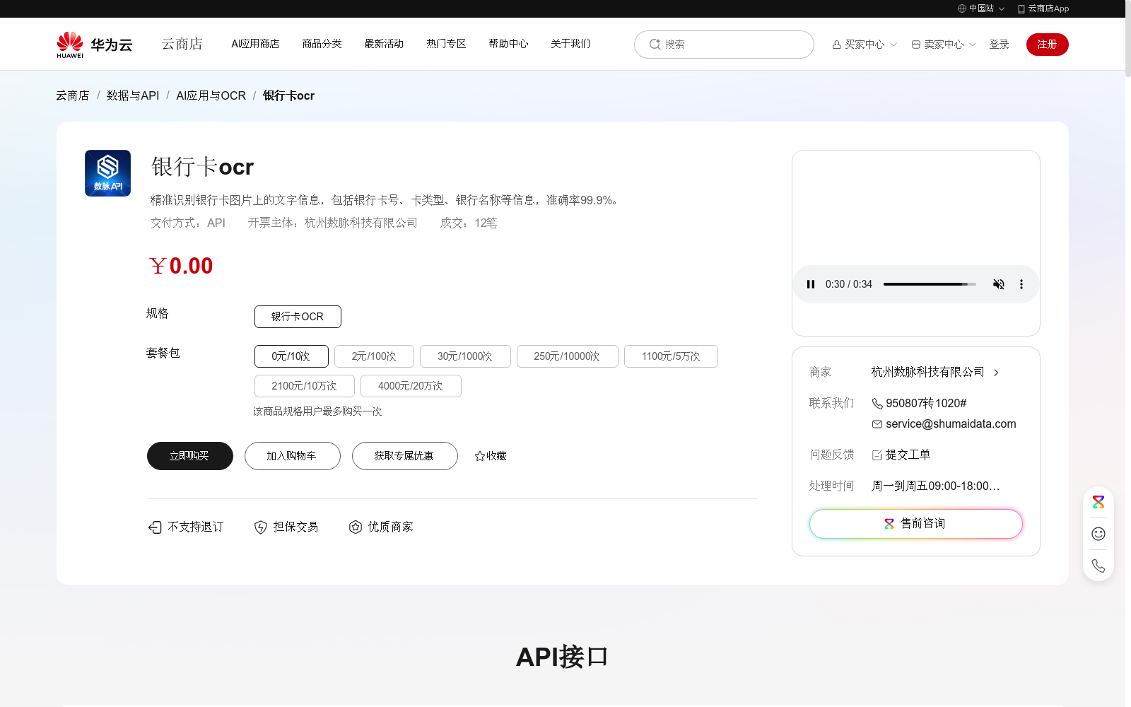Click the star icon to 收藏
The image size is (1131, 707).
pos(480,456)
